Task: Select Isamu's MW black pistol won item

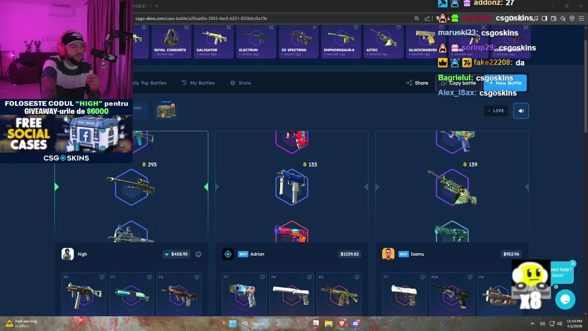Action: (452, 293)
